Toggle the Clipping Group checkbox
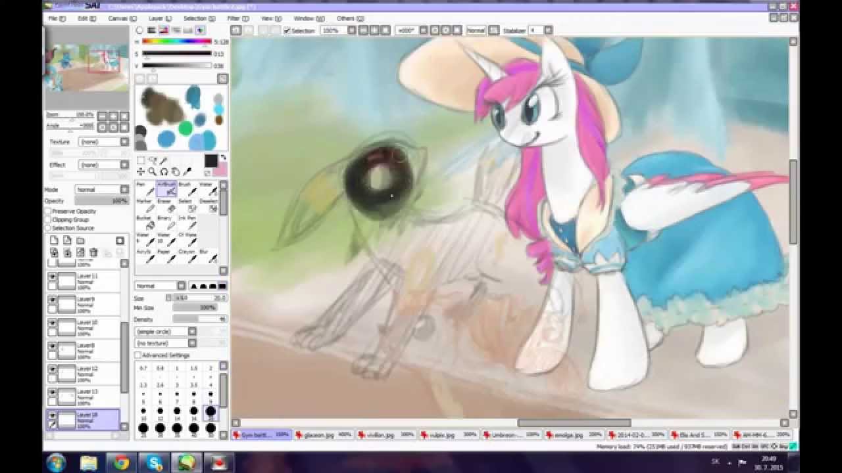Screen dimensions: 842x473 48,220
